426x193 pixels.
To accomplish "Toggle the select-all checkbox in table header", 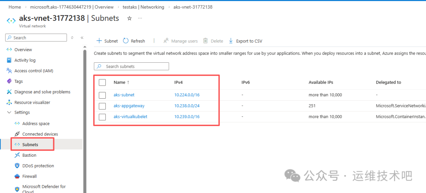I will [102, 82].
